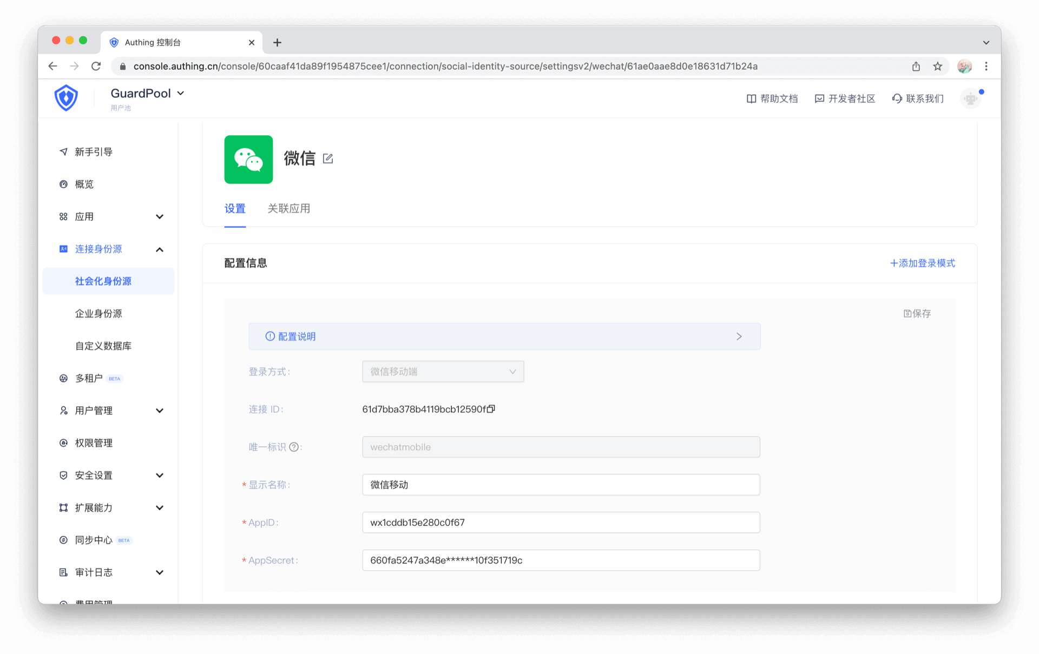Open the 帮助文档 help docs link
This screenshot has height=654, width=1039.
coord(772,98)
